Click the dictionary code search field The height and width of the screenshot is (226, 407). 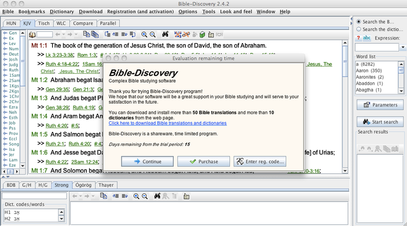(x=34, y=195)
